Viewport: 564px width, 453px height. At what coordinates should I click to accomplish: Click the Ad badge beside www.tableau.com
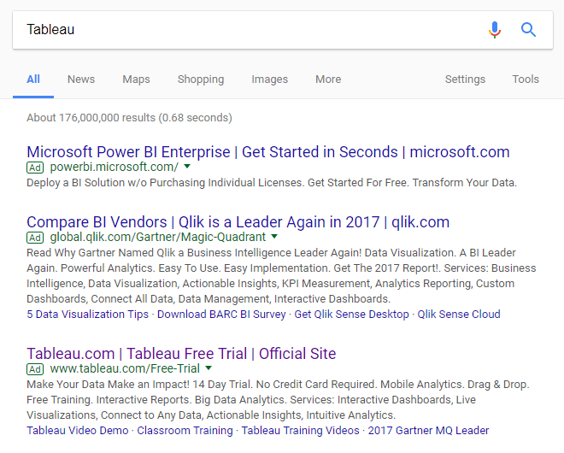coord(35,369)
